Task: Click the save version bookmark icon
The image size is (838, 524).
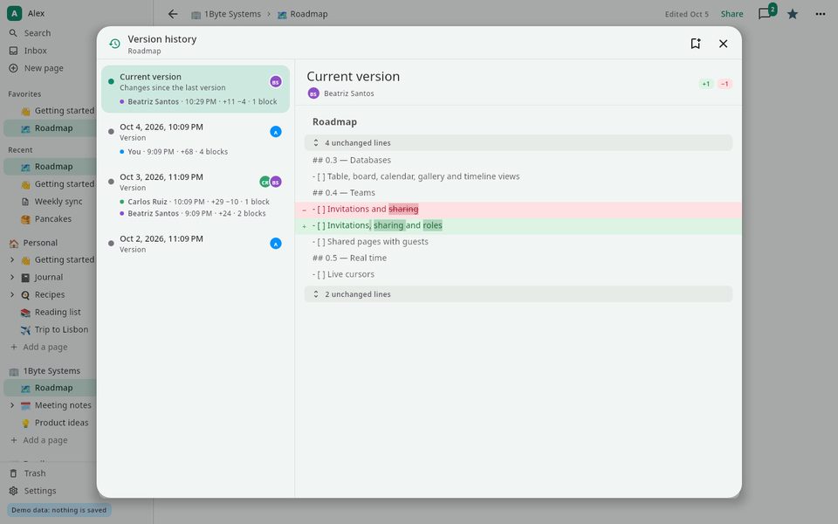Action: pos(696,44)
